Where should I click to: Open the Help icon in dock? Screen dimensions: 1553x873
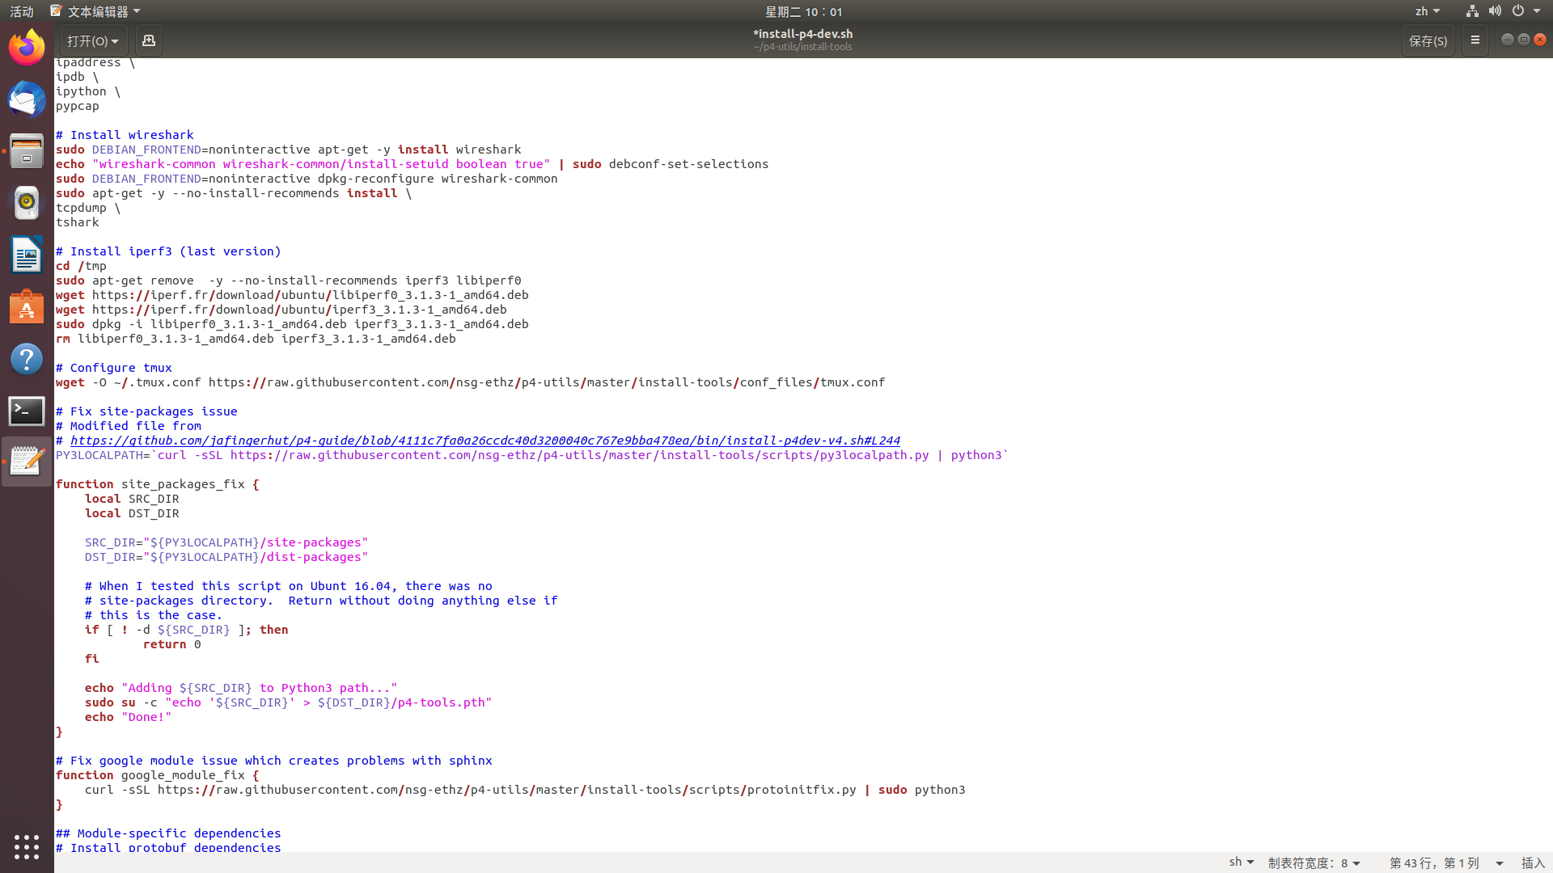pos(27,359)
